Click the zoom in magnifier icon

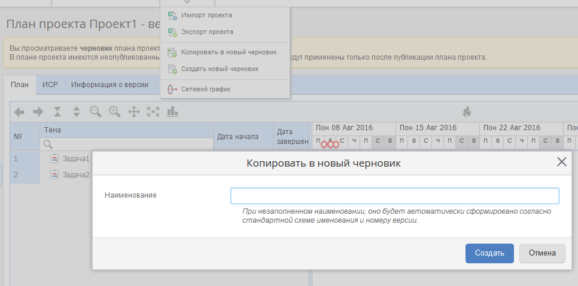pos(115,111)
